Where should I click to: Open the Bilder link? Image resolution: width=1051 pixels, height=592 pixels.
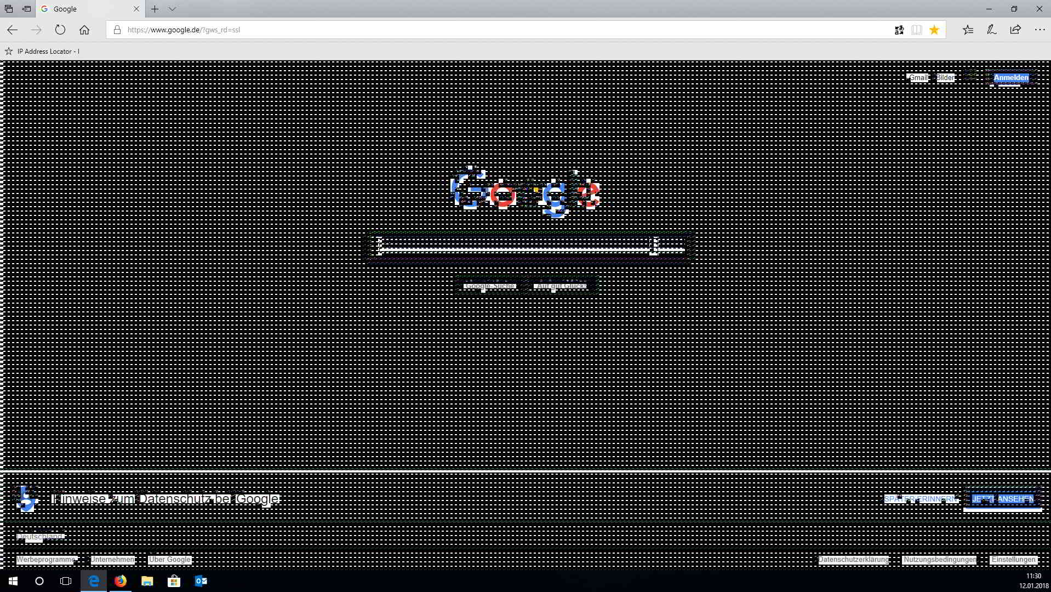pyautogui.click(x=945, y=78)
